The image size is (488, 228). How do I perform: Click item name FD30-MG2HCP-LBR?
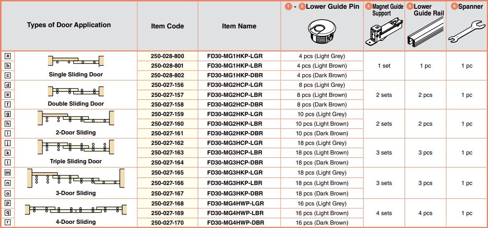[235, 95]
